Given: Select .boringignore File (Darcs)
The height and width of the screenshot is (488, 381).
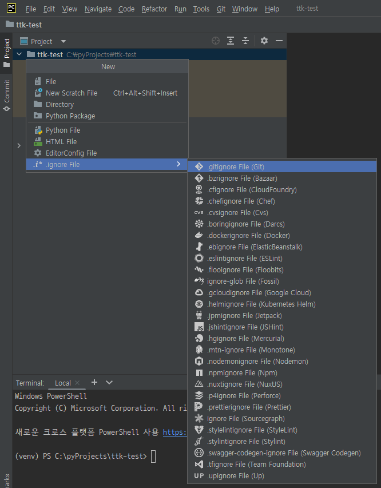Looking at the screenshot, I should click(282, 224).
